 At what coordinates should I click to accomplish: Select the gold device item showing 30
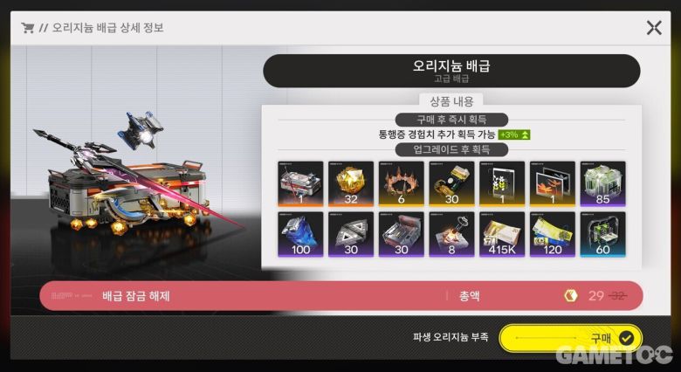[x=451, y=184]
